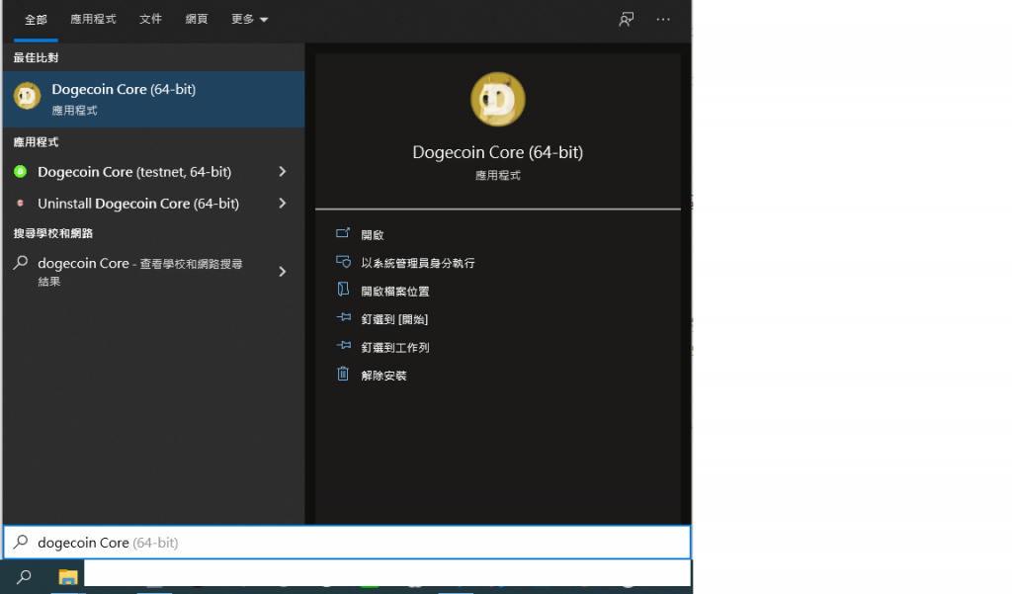This screenshot has width=1012, height=594.
Task: Open File Explorer from the taskbar
Action: (68, 576)
